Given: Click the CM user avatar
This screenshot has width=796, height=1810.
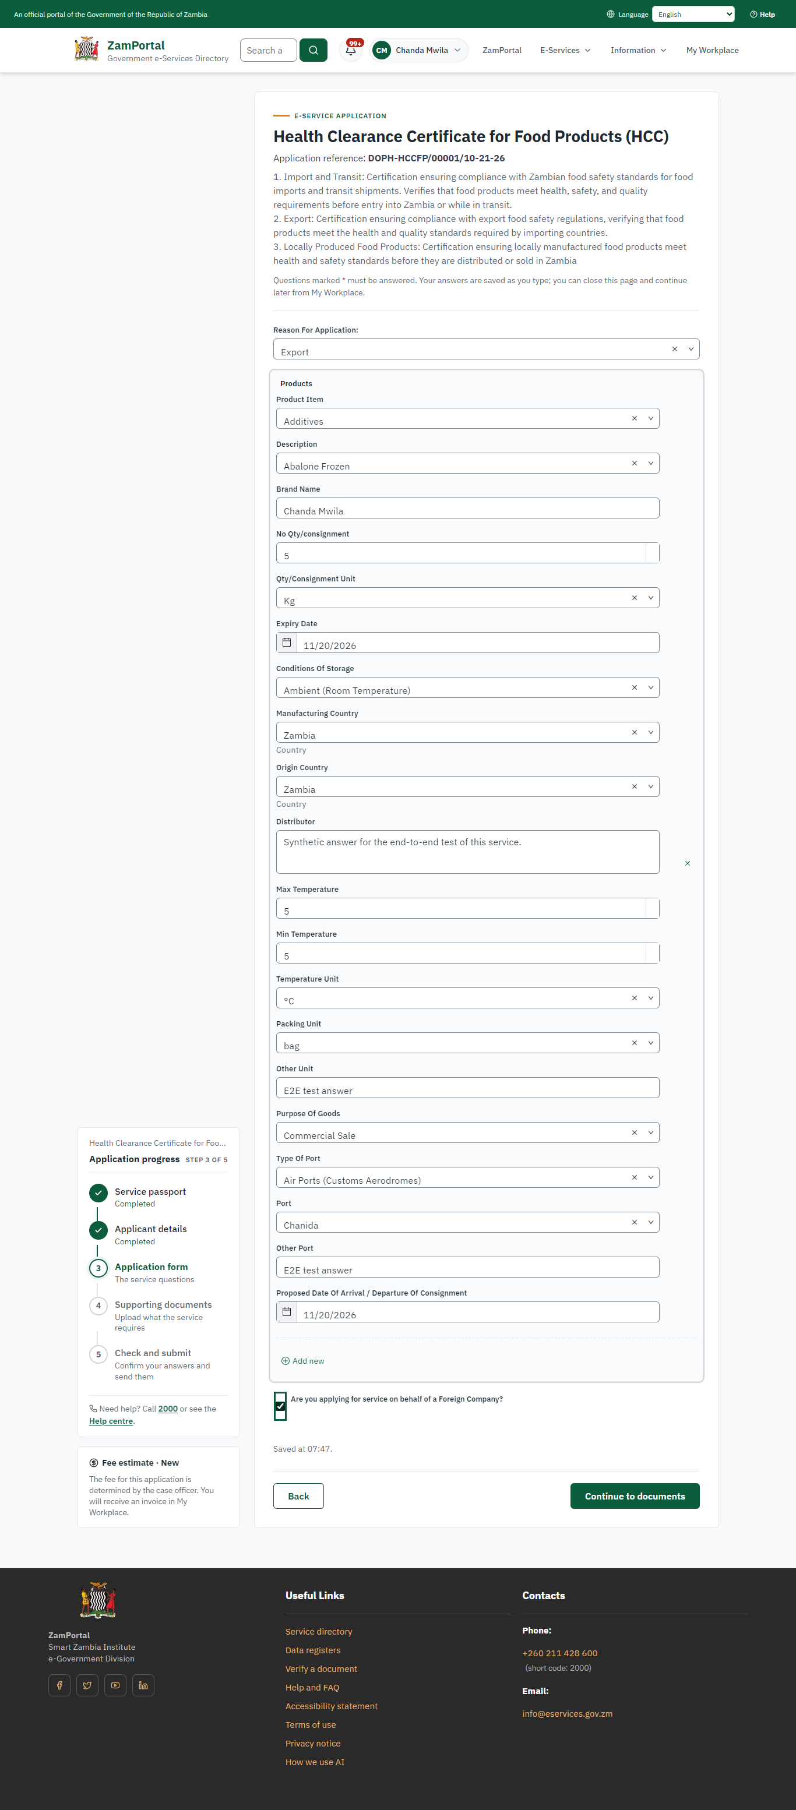Looking at the screenshot, I should coord(382,50).
